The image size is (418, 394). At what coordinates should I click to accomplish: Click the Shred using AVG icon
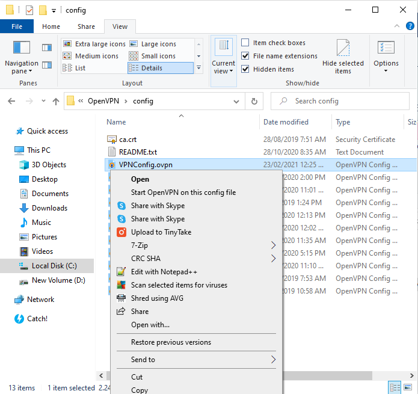121,298
